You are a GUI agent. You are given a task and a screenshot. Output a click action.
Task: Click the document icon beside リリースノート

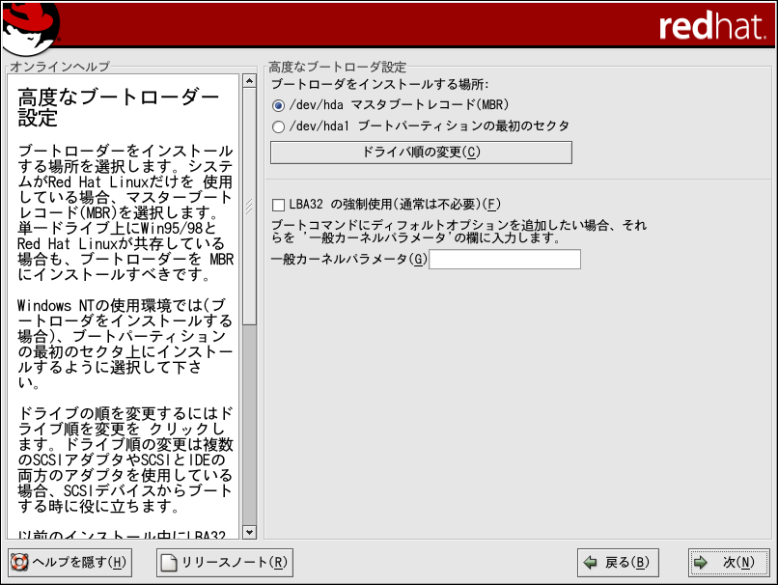(x=169, y=563)
